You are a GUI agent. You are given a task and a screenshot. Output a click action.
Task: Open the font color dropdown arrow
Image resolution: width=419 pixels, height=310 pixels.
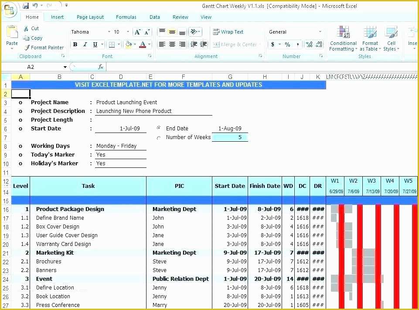[150, 44]
